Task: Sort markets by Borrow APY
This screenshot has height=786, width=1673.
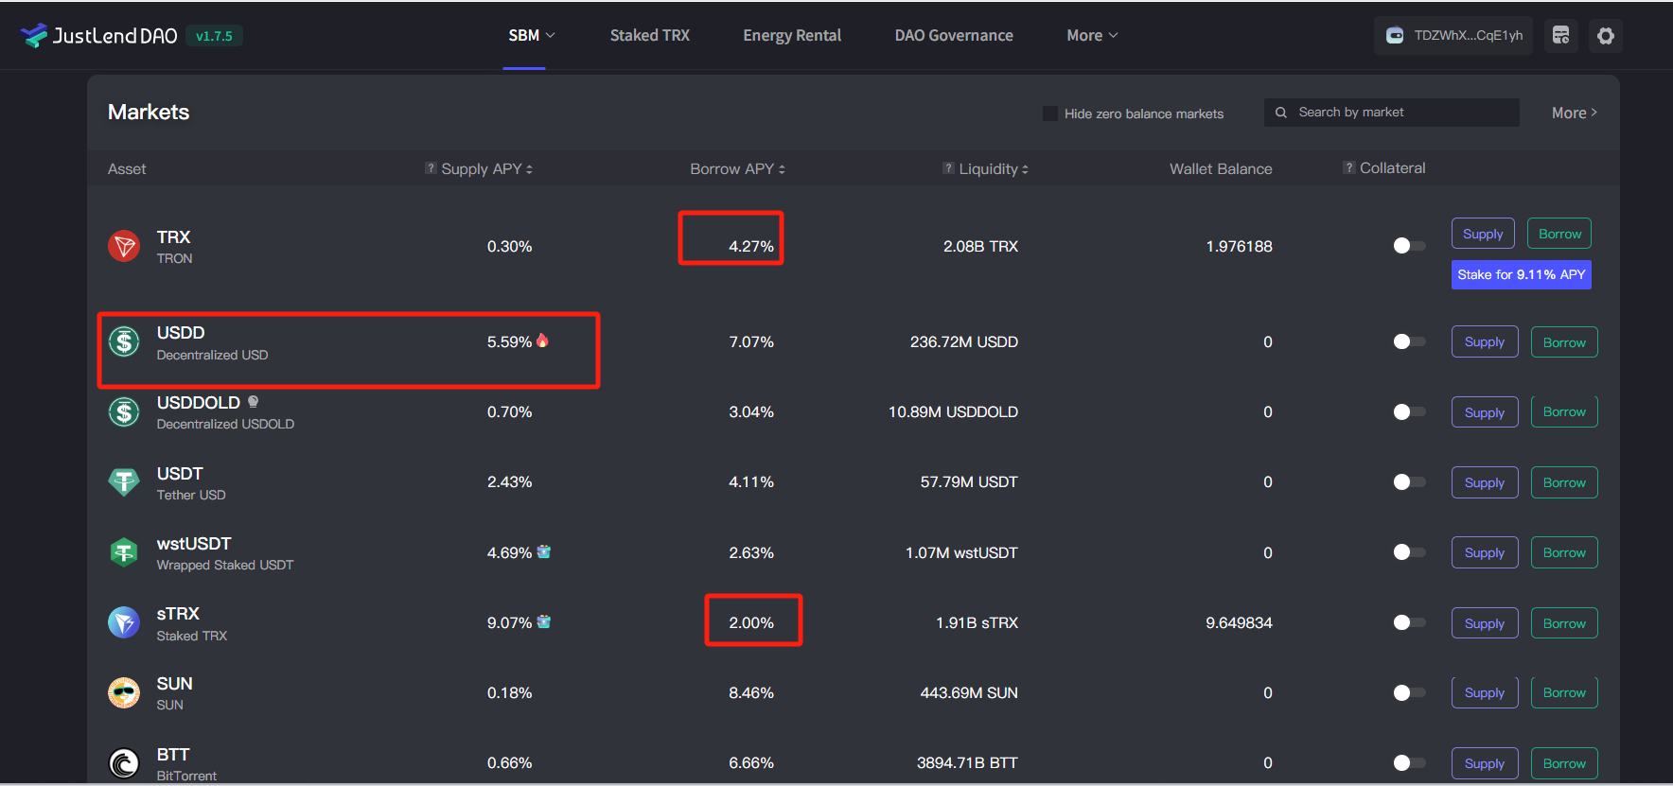Action: click(737, 169)
